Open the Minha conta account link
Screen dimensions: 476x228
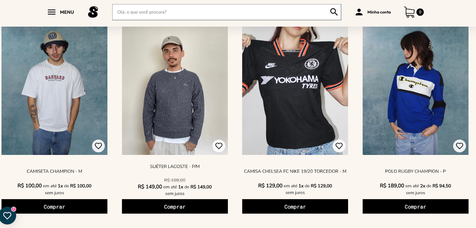(373, 12)
